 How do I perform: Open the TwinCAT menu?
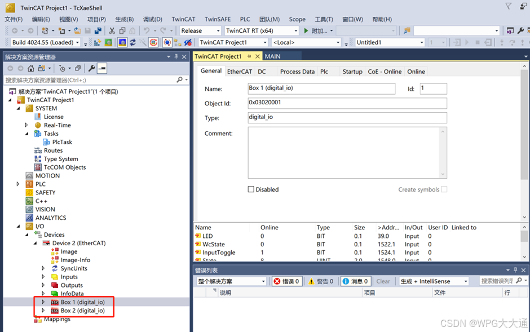(x=183, y=19)
